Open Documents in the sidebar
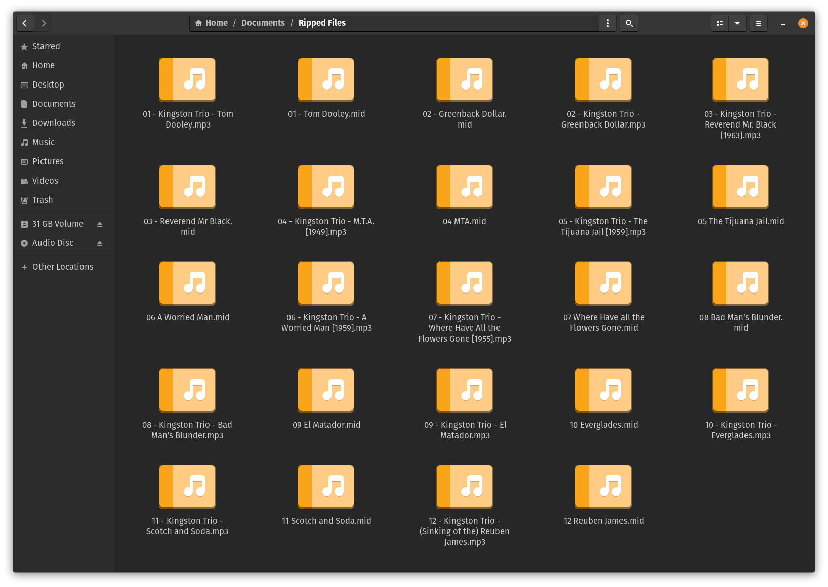The width and height of the screenshot is (828, 587). coord(63,104)
